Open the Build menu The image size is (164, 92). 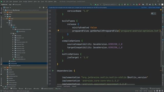[35, 2]
